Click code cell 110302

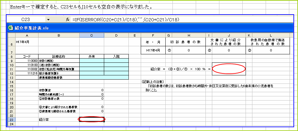coord(27,69)
